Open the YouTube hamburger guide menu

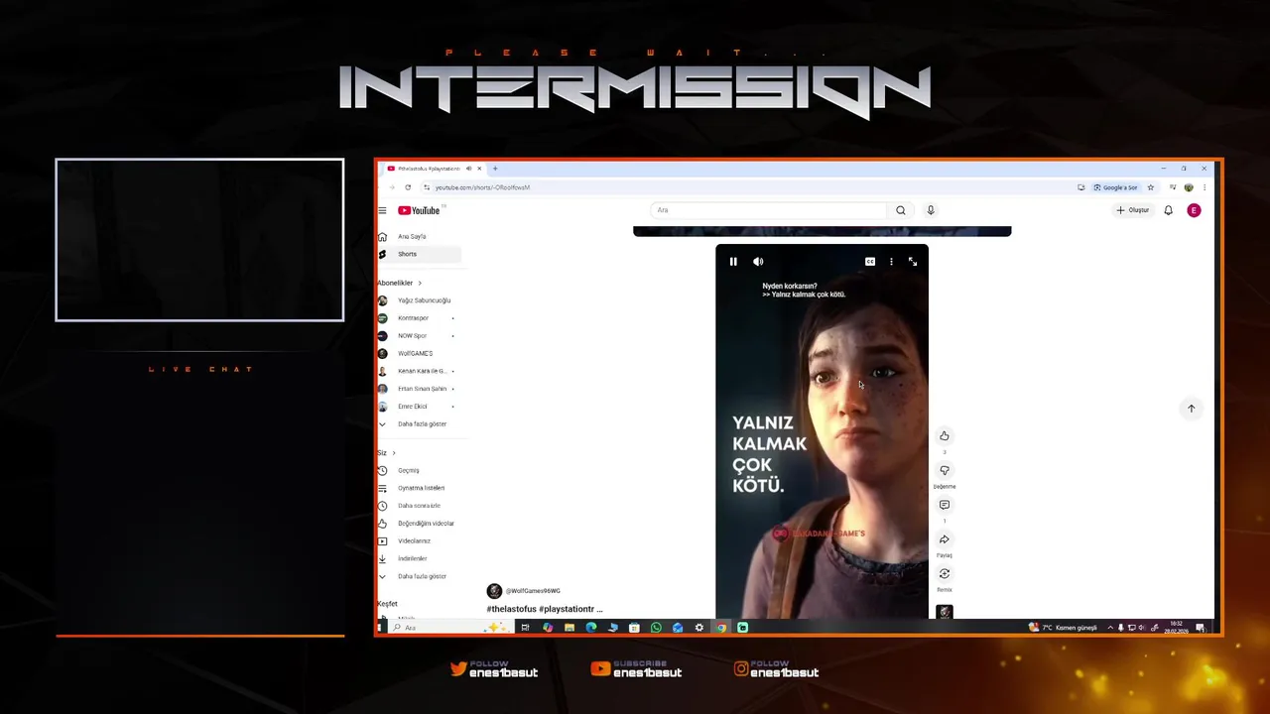[382, 210]
